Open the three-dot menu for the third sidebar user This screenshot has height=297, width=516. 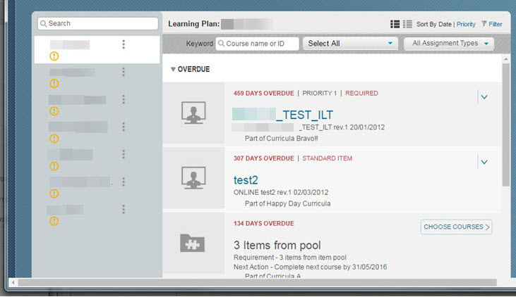coord(124,99)
